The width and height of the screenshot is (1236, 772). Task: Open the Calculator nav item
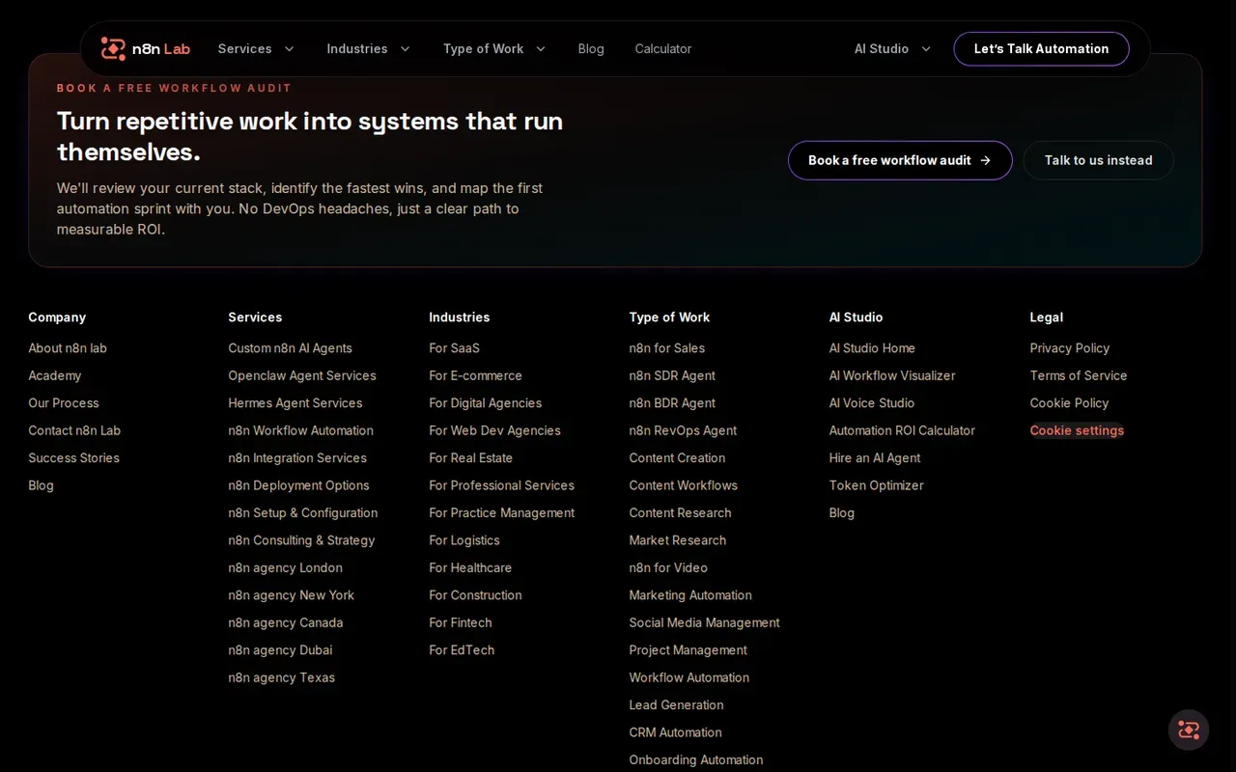pos(663,49)
